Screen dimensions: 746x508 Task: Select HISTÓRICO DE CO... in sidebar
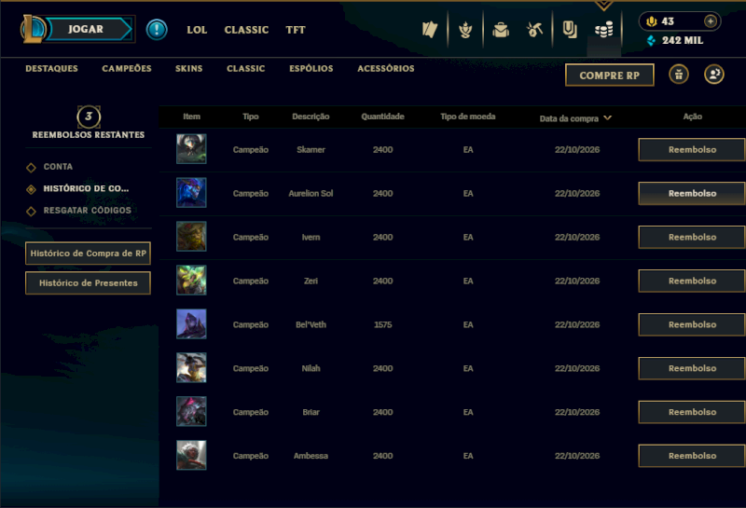pyautogui.click(x=86, y=189)
